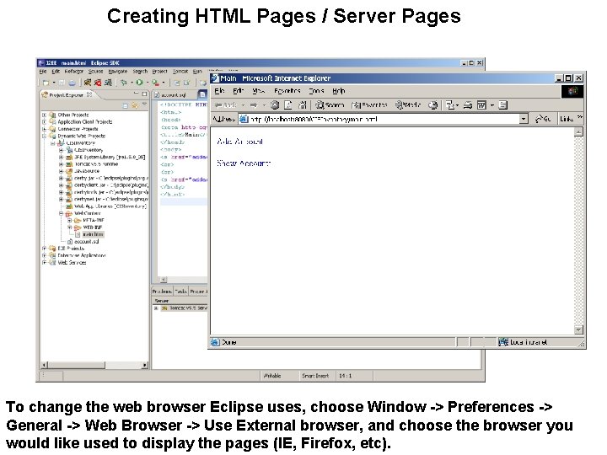This screenshot has height=455, width=607.
Task: Click the Debug bug icon in Eclipse toolbar
Action: pos(123,83)
